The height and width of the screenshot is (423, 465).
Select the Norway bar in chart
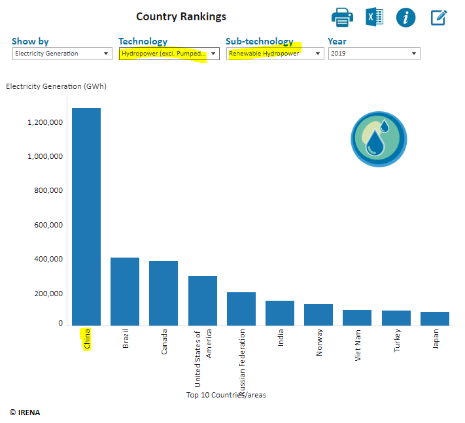319,315
